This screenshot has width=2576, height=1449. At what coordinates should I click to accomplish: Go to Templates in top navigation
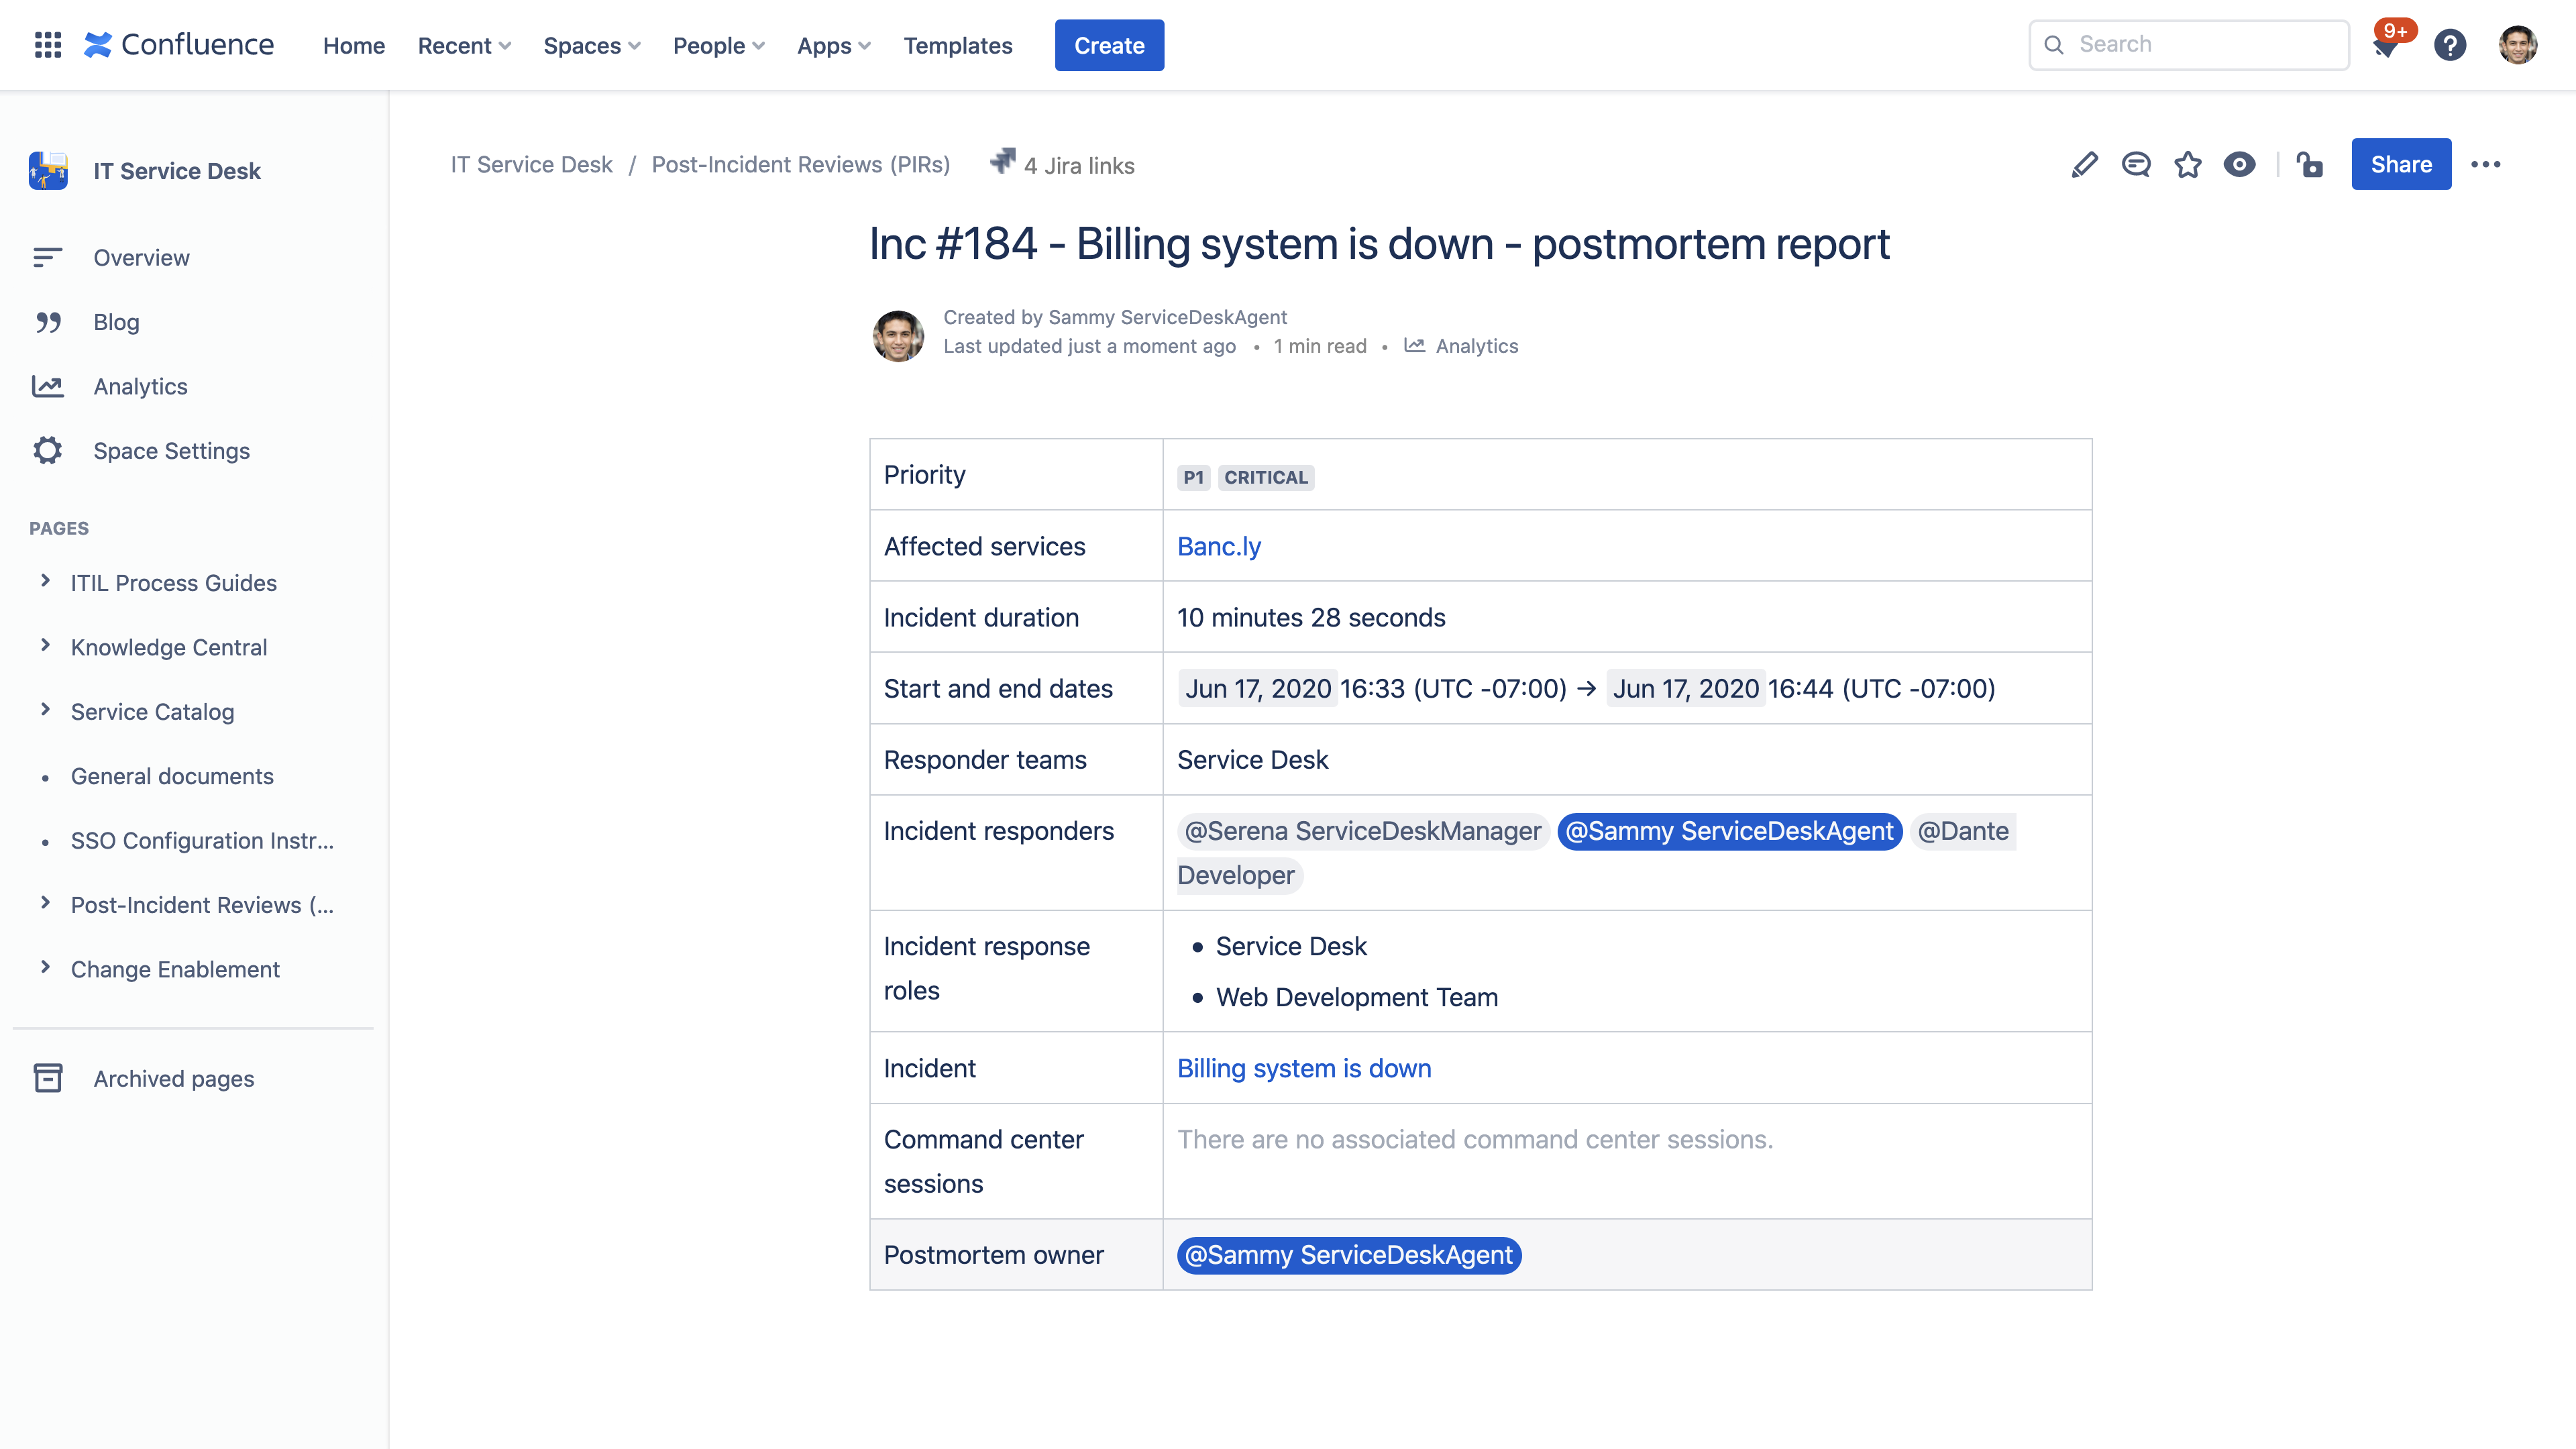click(x=958, y=46)
